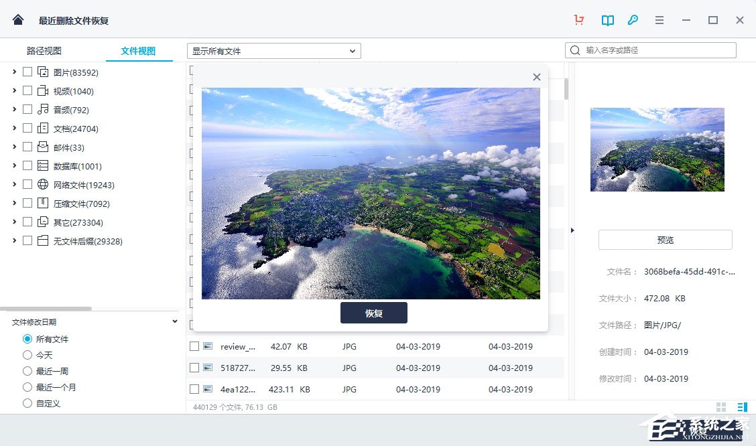Screen dimensions: 756x446
Task: Close the image preview popup
Action: 536,77
